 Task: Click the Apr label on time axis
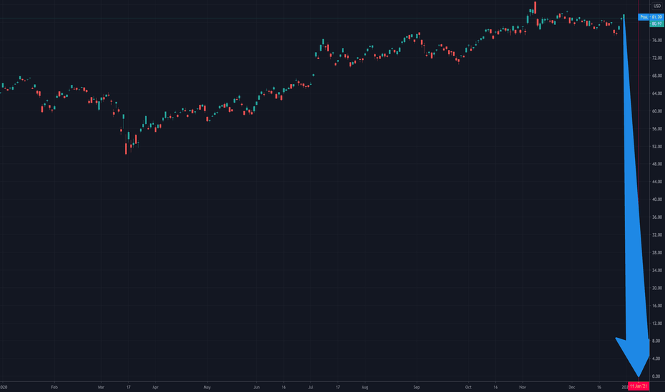click(156, 387)
